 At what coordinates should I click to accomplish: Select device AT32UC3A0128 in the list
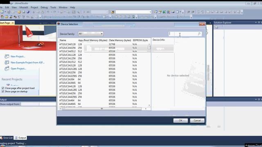coord(68,45)
